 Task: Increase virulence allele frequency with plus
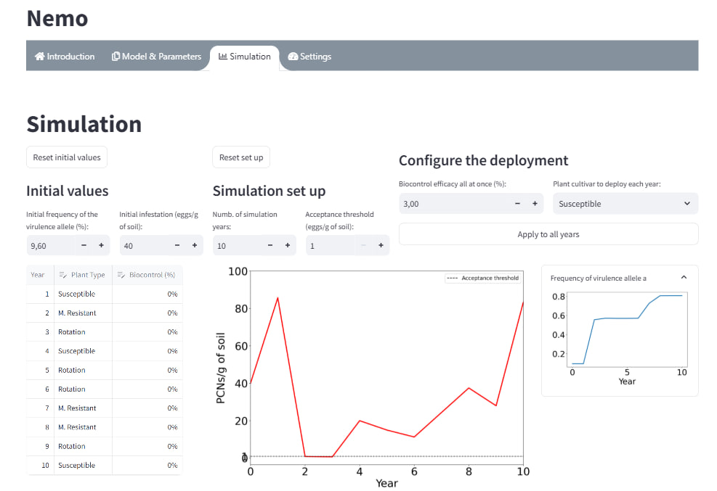coord(101,246)
